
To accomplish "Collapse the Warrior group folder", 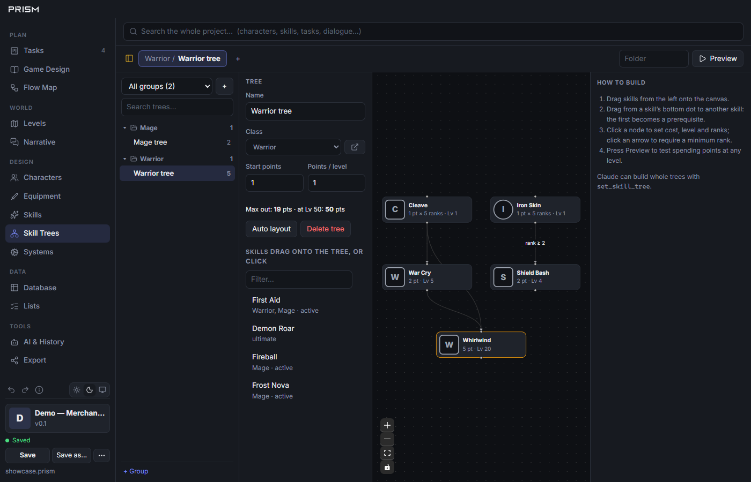I will (x=124, y=159).
